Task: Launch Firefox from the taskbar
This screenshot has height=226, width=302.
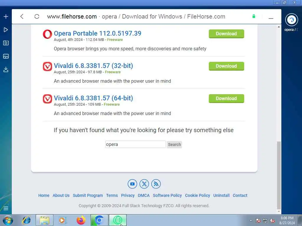Action: tap(81, 220)
